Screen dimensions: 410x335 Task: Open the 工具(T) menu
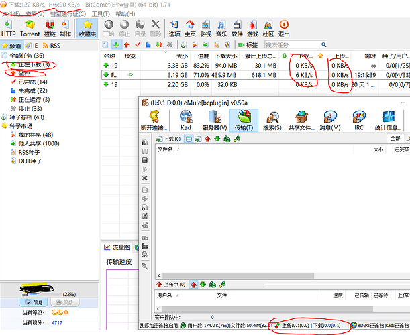pyautogui.click(x=101, y=14)
